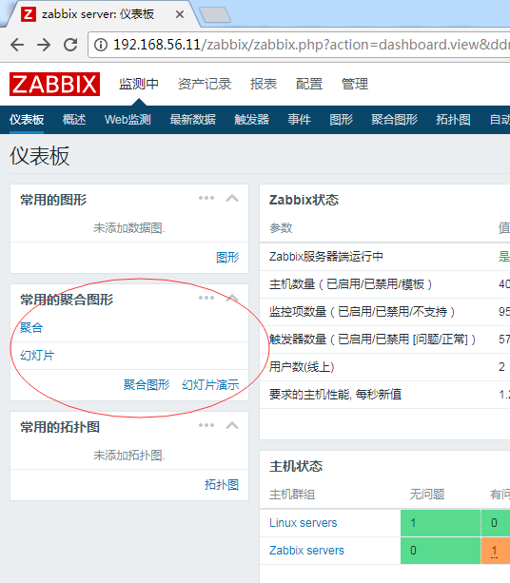The width and height of the screenshot is (510, 583).
Task: Click the '主机数量（已启用/已禁用/模板）' row
Action: point(384,284)
